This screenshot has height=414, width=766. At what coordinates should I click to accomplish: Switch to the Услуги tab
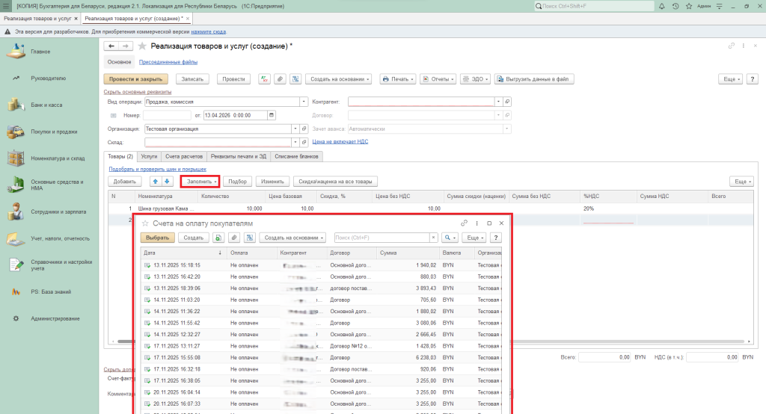pos(149,156)
